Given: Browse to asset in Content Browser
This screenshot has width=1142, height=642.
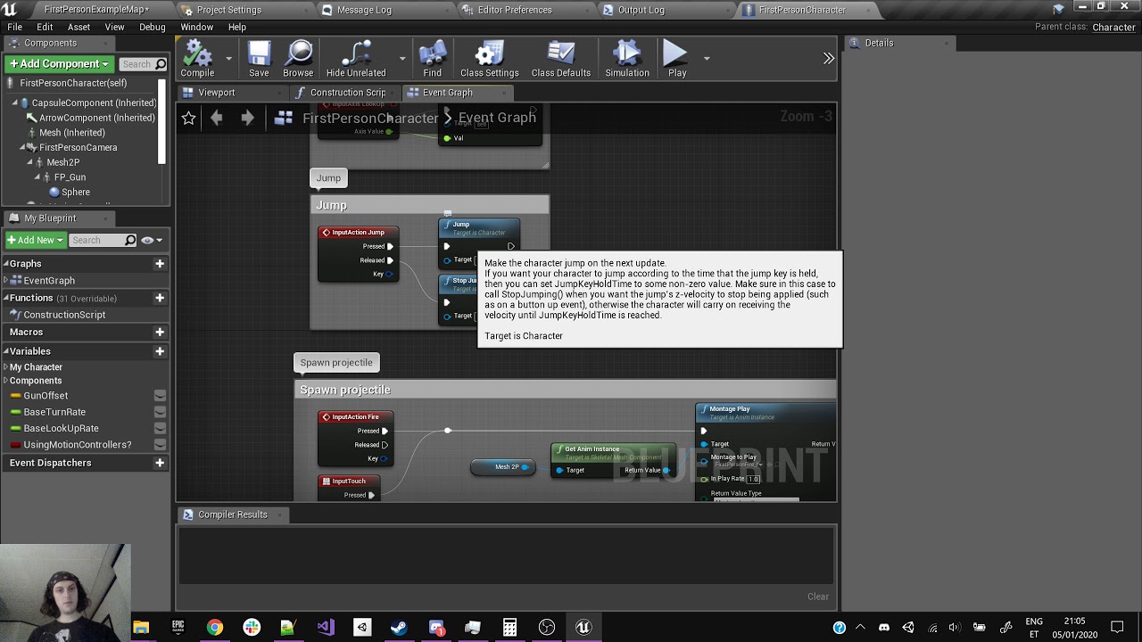Looking at the screenshot, I should coord(298,59).
